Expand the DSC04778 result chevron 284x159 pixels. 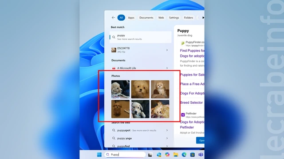pyautogui.click(x=167, y=50)
